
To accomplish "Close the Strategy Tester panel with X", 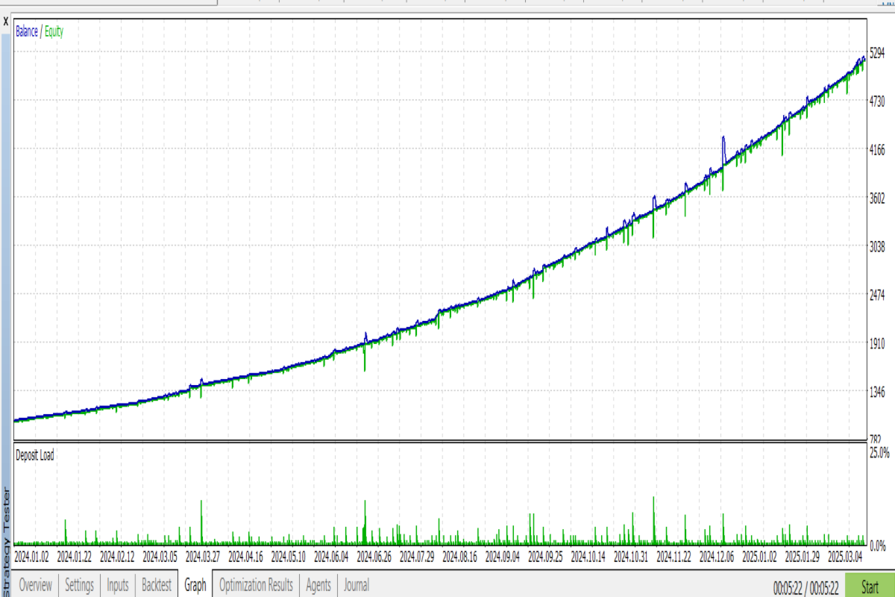I will pos(6,21).
